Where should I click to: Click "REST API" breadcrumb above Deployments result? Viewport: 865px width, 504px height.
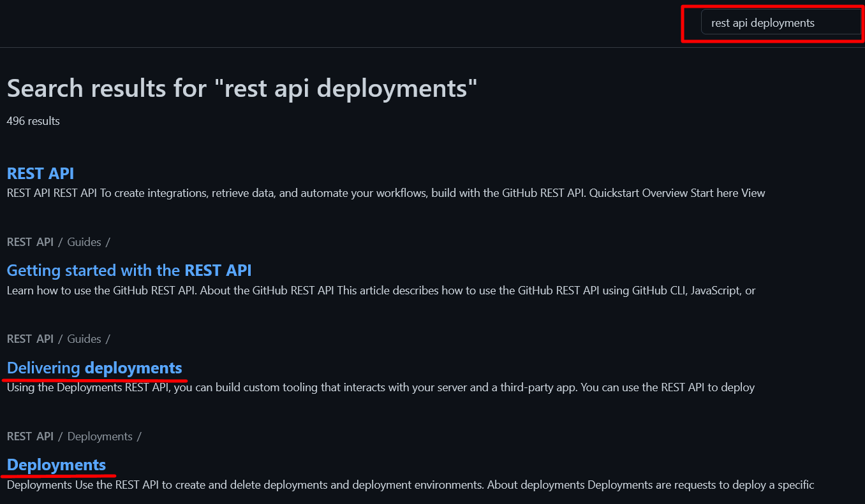(x=30, y=436)
